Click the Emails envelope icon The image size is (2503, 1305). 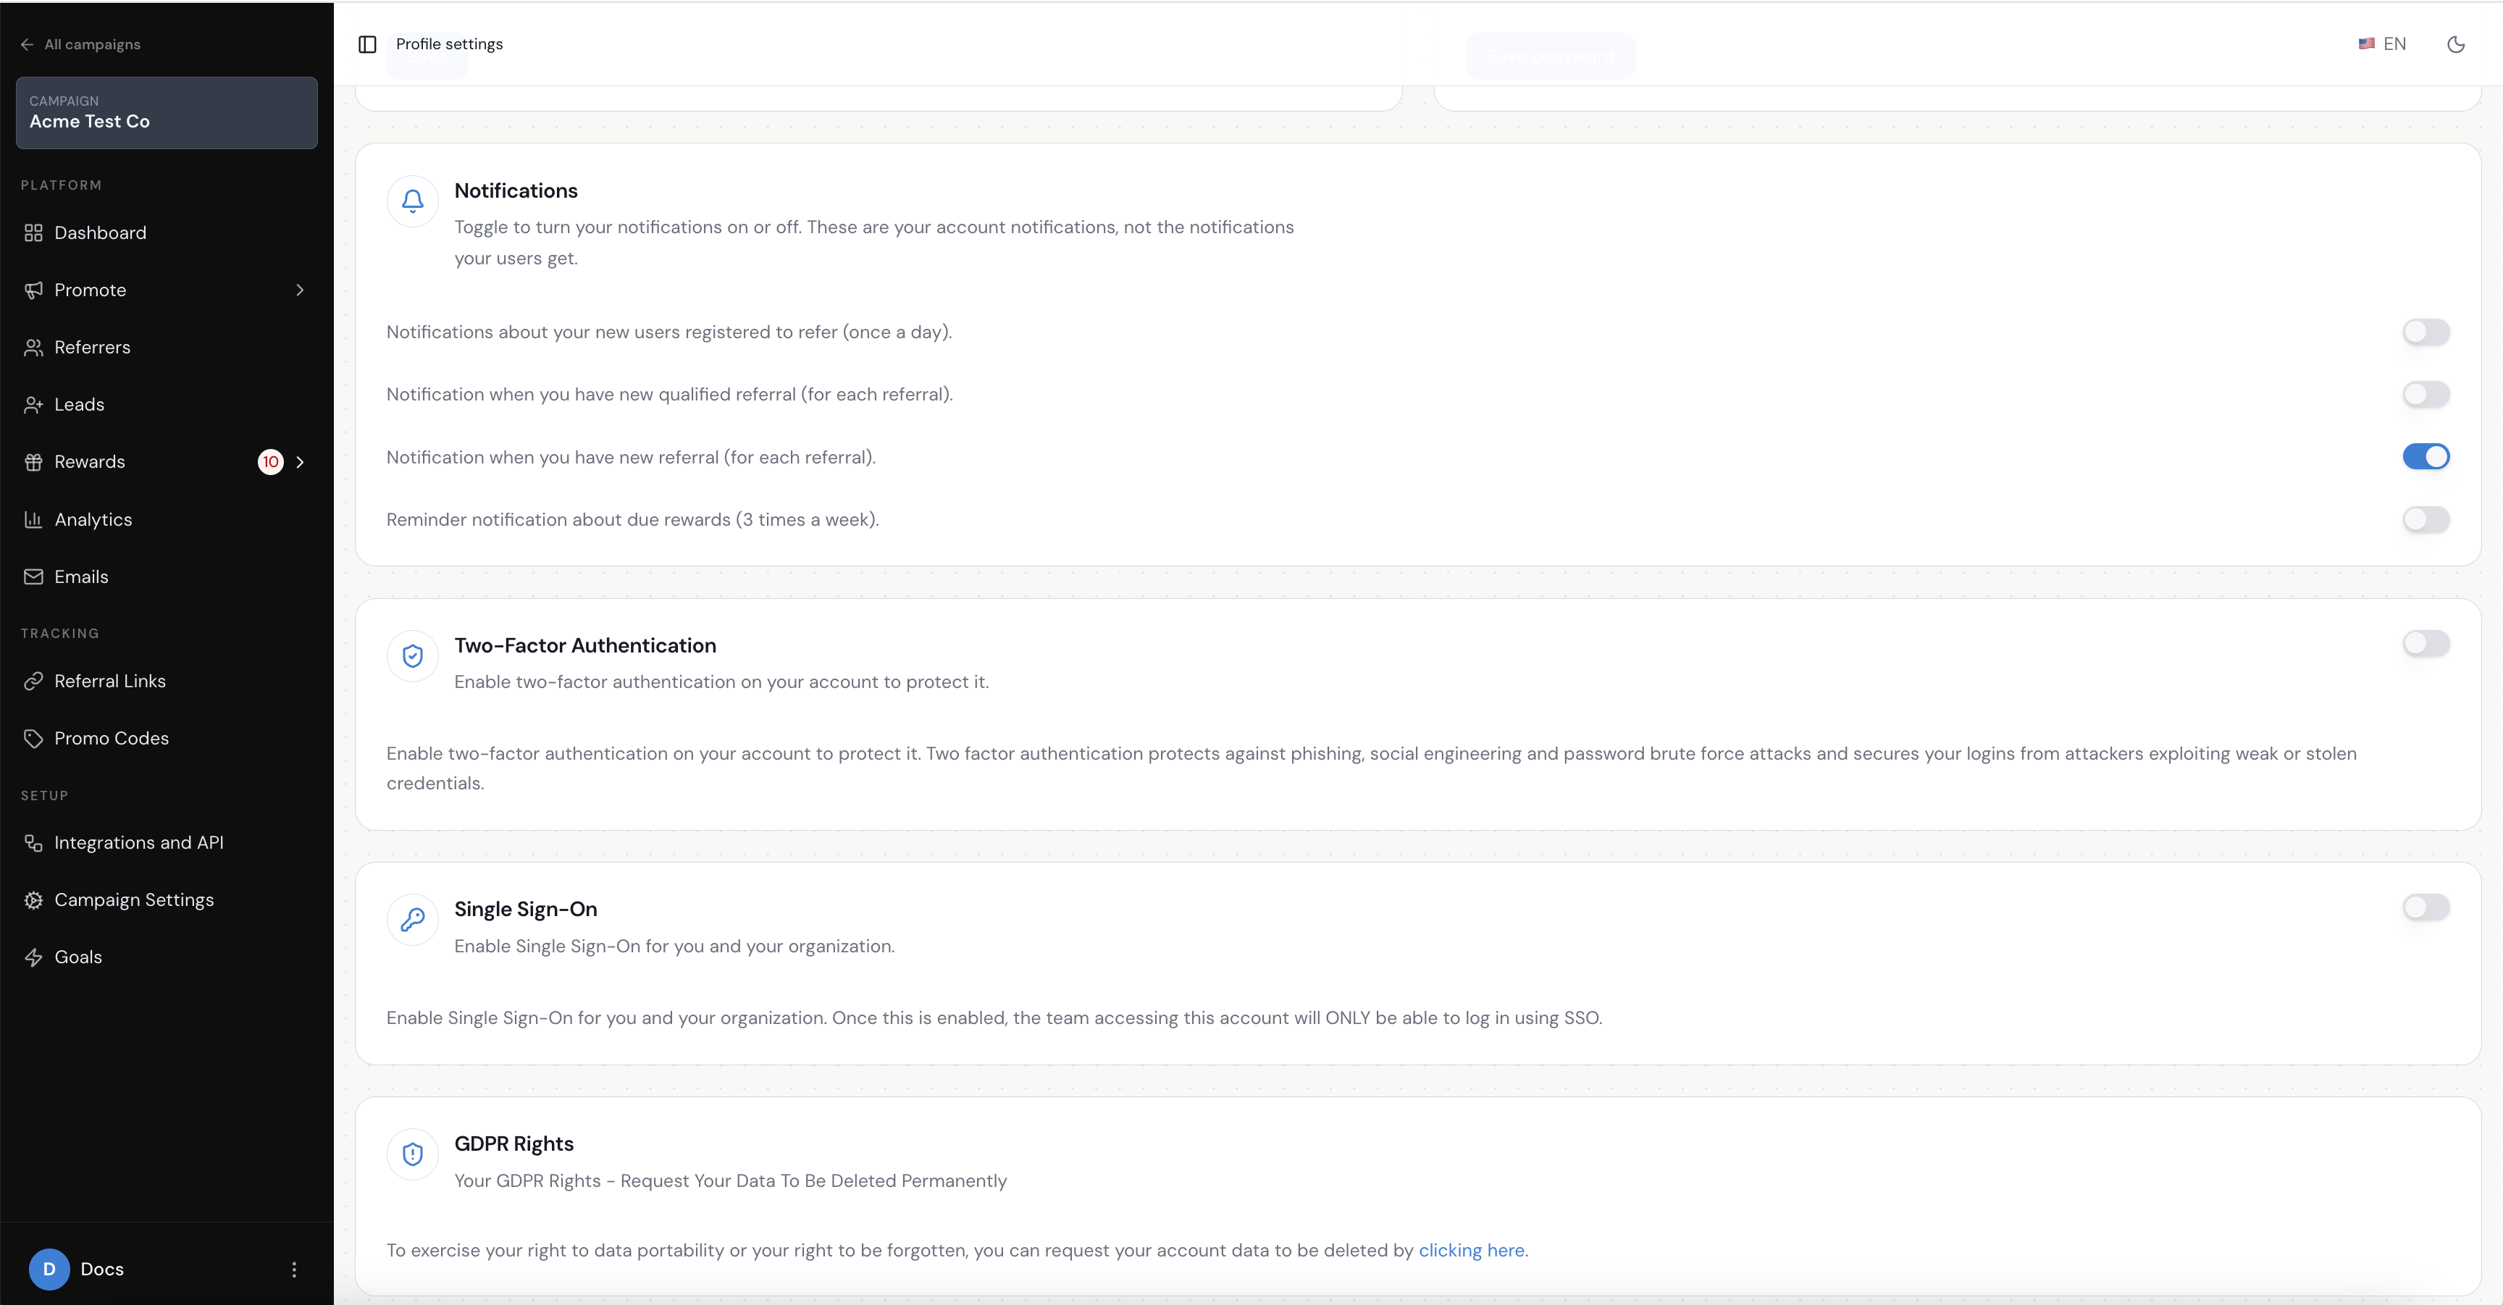pyautogui.click(x=33, y=577)
